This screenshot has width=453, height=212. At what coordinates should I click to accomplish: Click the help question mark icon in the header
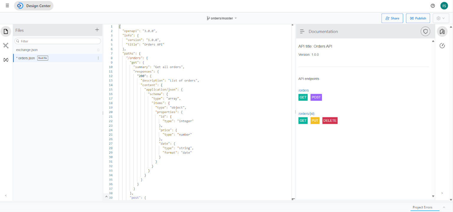432,6
